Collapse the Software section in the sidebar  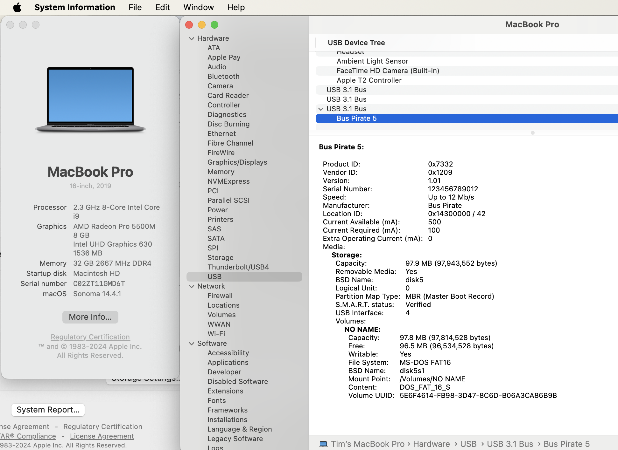tap(192, 344)
